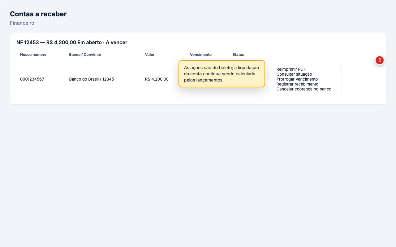The image size is (396, 247).
Task: Click the Banco do Brasil / 12345 cell
Action: (92, 79)
